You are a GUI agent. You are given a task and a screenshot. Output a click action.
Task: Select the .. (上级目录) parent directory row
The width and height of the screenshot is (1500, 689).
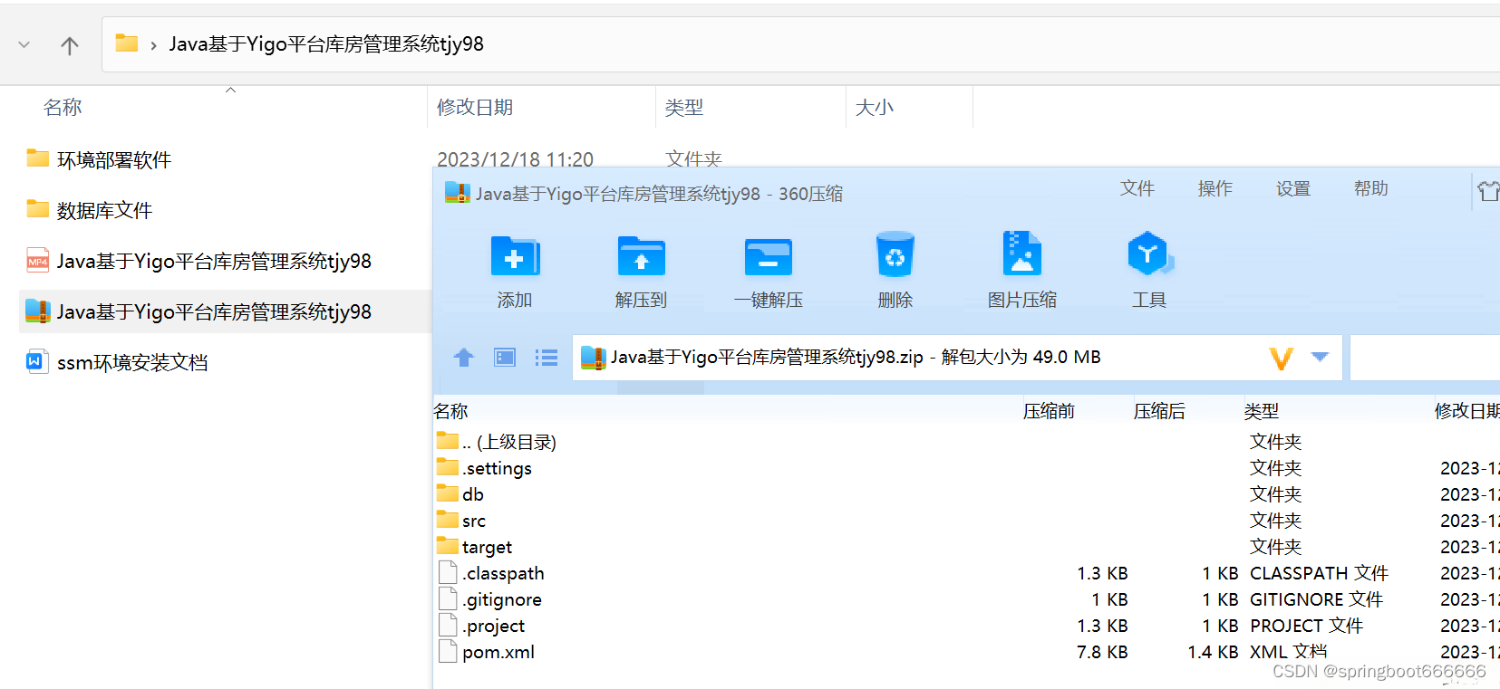tap(966, 442)
